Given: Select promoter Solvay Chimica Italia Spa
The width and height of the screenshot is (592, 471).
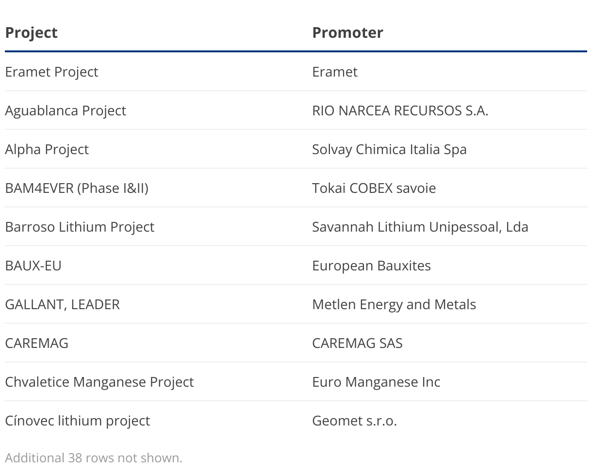Looking at the screenshot, I should [389, 149].
